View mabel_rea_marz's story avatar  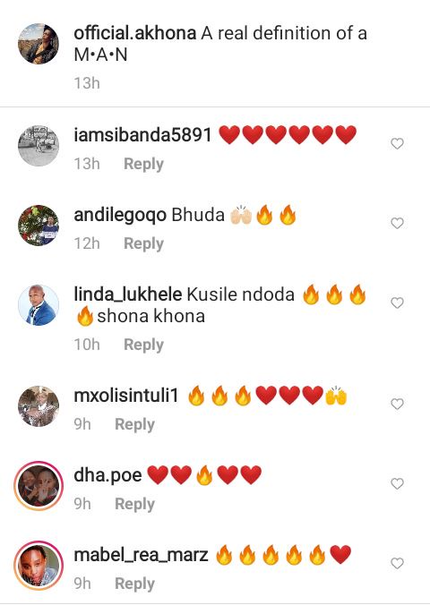39,566
